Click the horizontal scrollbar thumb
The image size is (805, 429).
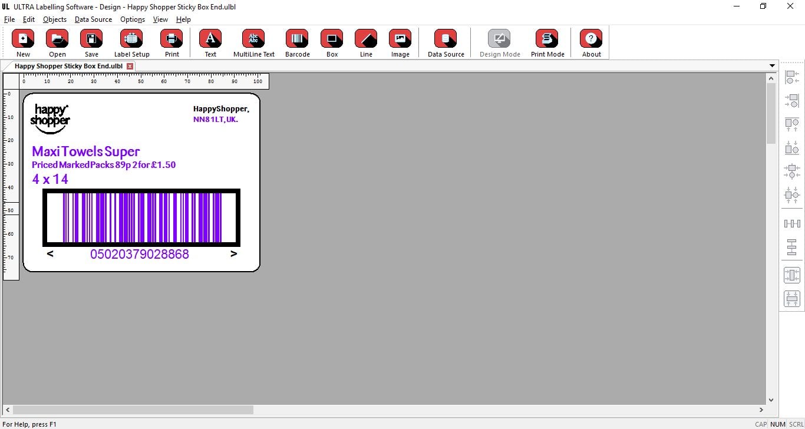(133, 410)
